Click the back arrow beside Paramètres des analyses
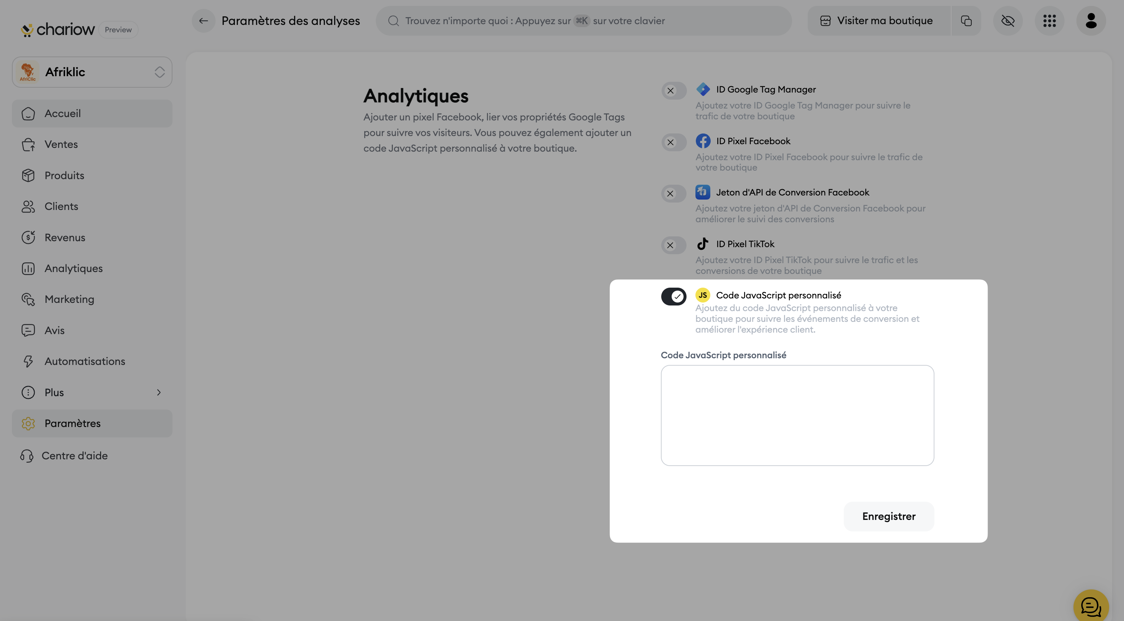This screenshot has width=1124, height=621. pyautogui.click(x=203, y=20)
